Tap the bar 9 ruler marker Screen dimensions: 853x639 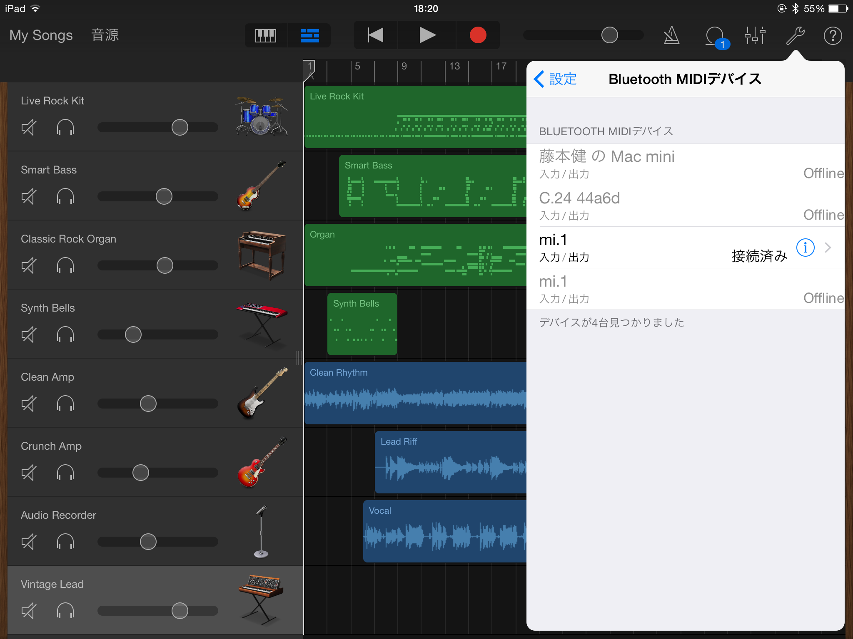point(404,67)
